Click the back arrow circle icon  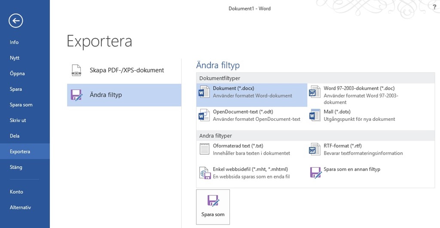click(x=16, y=20)
